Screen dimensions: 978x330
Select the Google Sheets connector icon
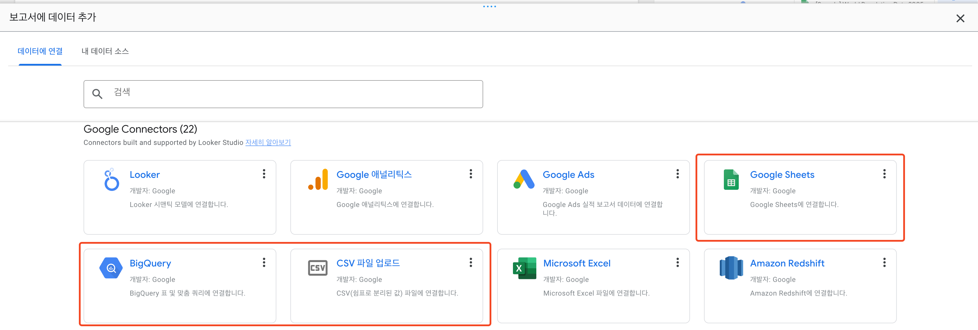(x=731, y=180)
